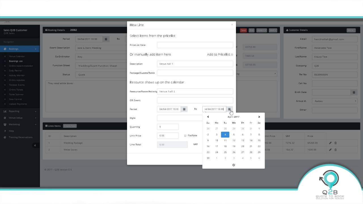The width and height of the screenshot is (363, 204).
Task: Open the Birth Date calendar picker
Action: pyautogui.click(x=354, y=92)
